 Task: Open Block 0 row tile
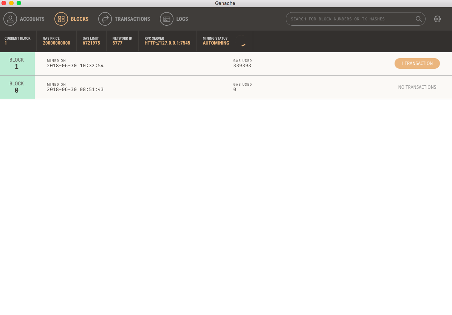[x=17, y=87]
